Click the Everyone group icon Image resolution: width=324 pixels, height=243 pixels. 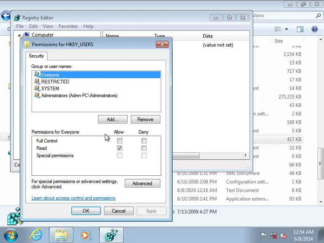pos(37,75)
